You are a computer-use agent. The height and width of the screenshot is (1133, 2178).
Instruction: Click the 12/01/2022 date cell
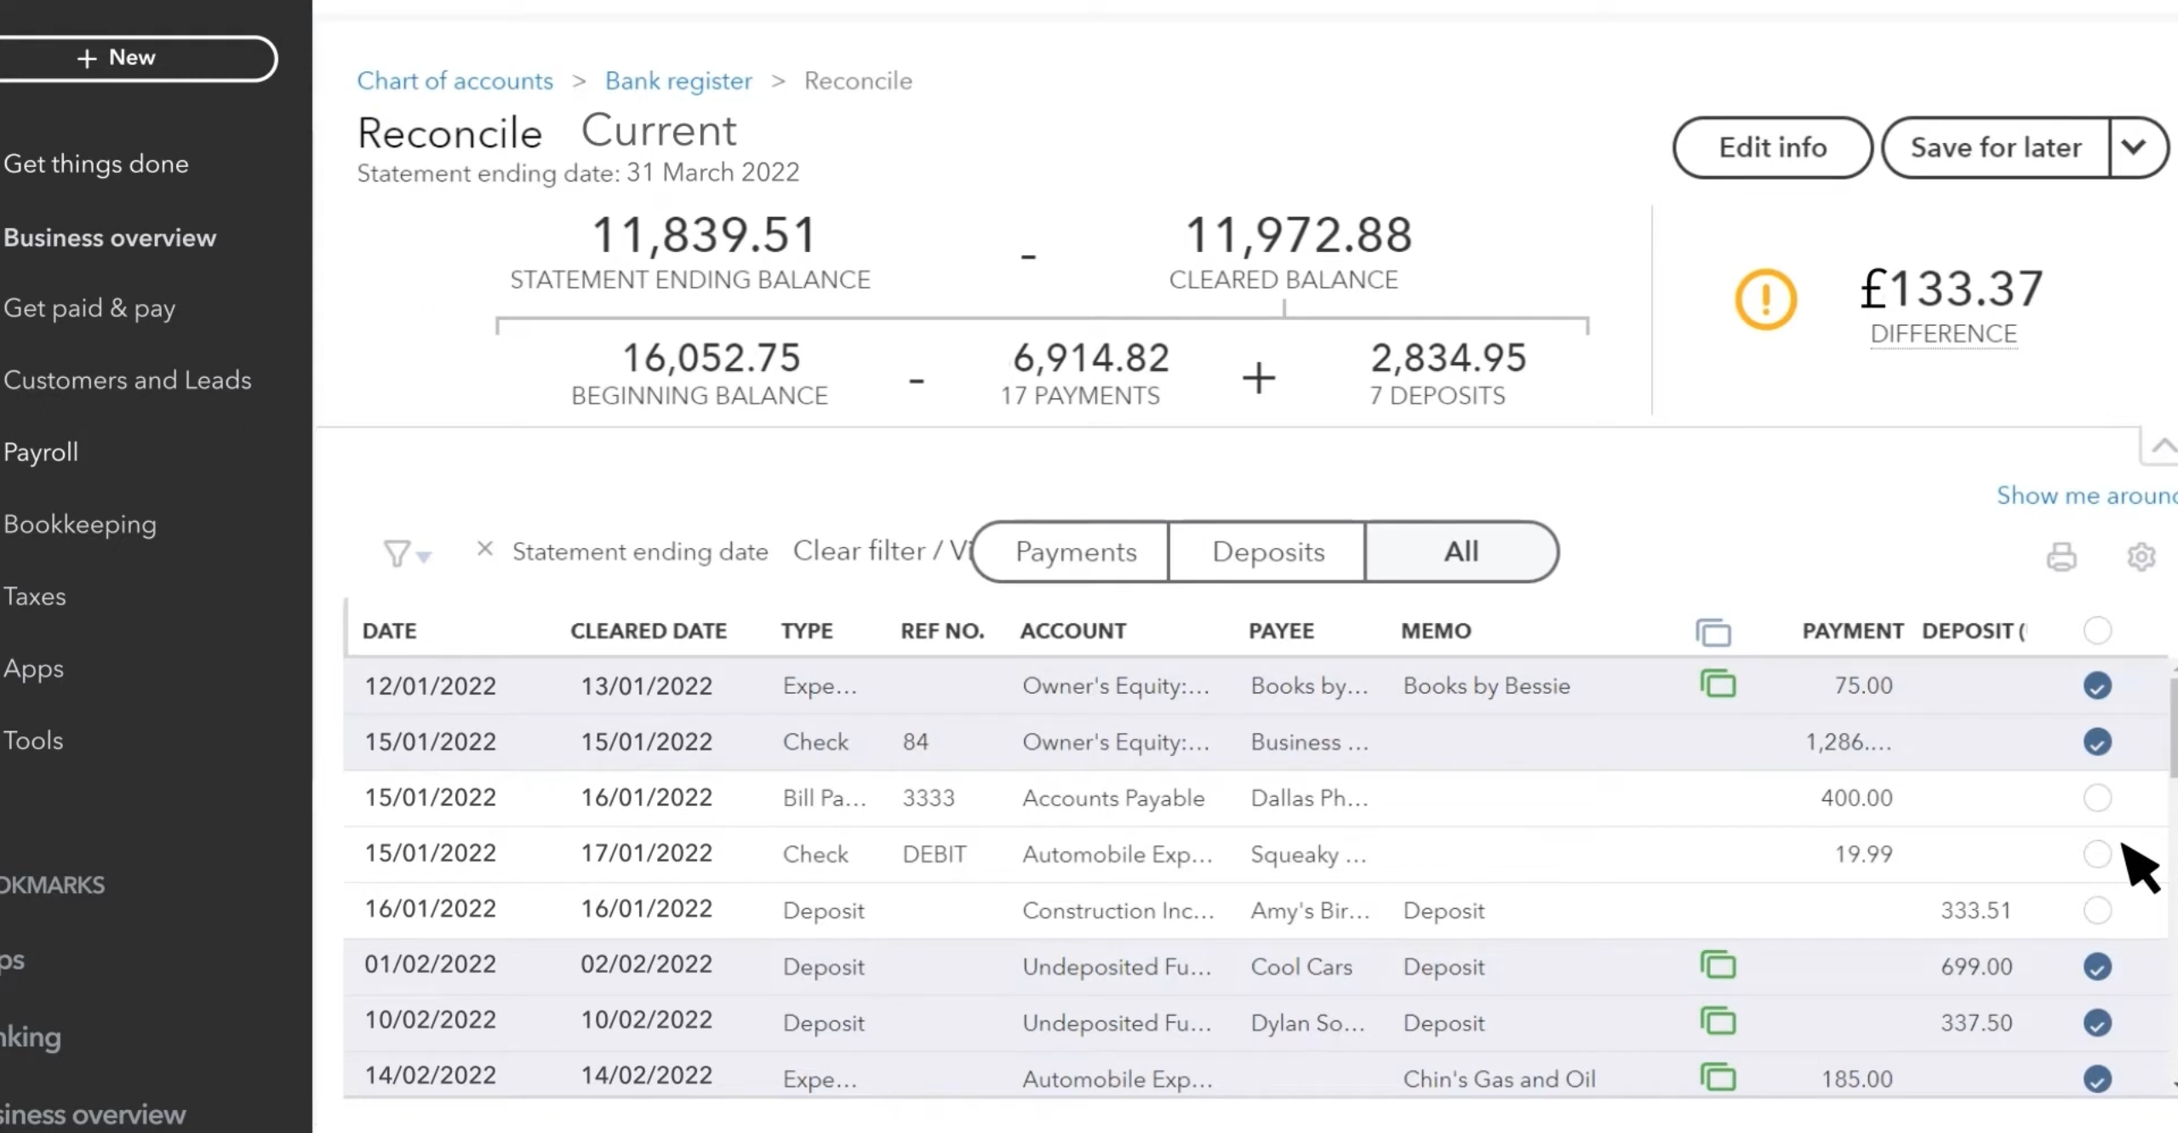430,686
